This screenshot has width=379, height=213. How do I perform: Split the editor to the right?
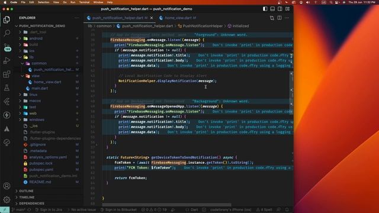280,18
